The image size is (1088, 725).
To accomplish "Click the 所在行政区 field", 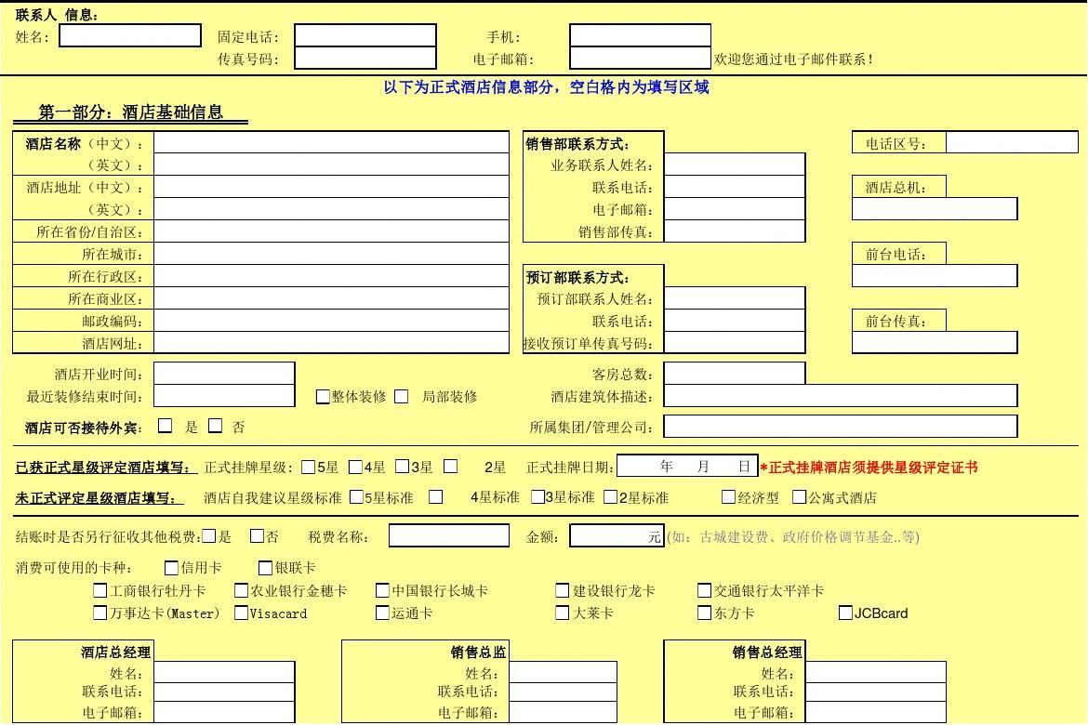I will tap(332, 275).
